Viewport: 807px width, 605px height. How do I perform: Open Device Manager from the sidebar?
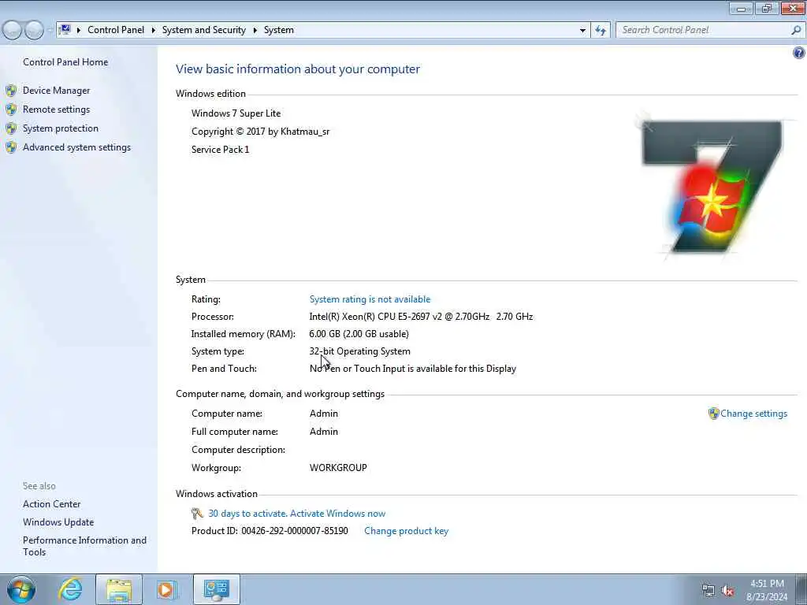pos(56,91)
